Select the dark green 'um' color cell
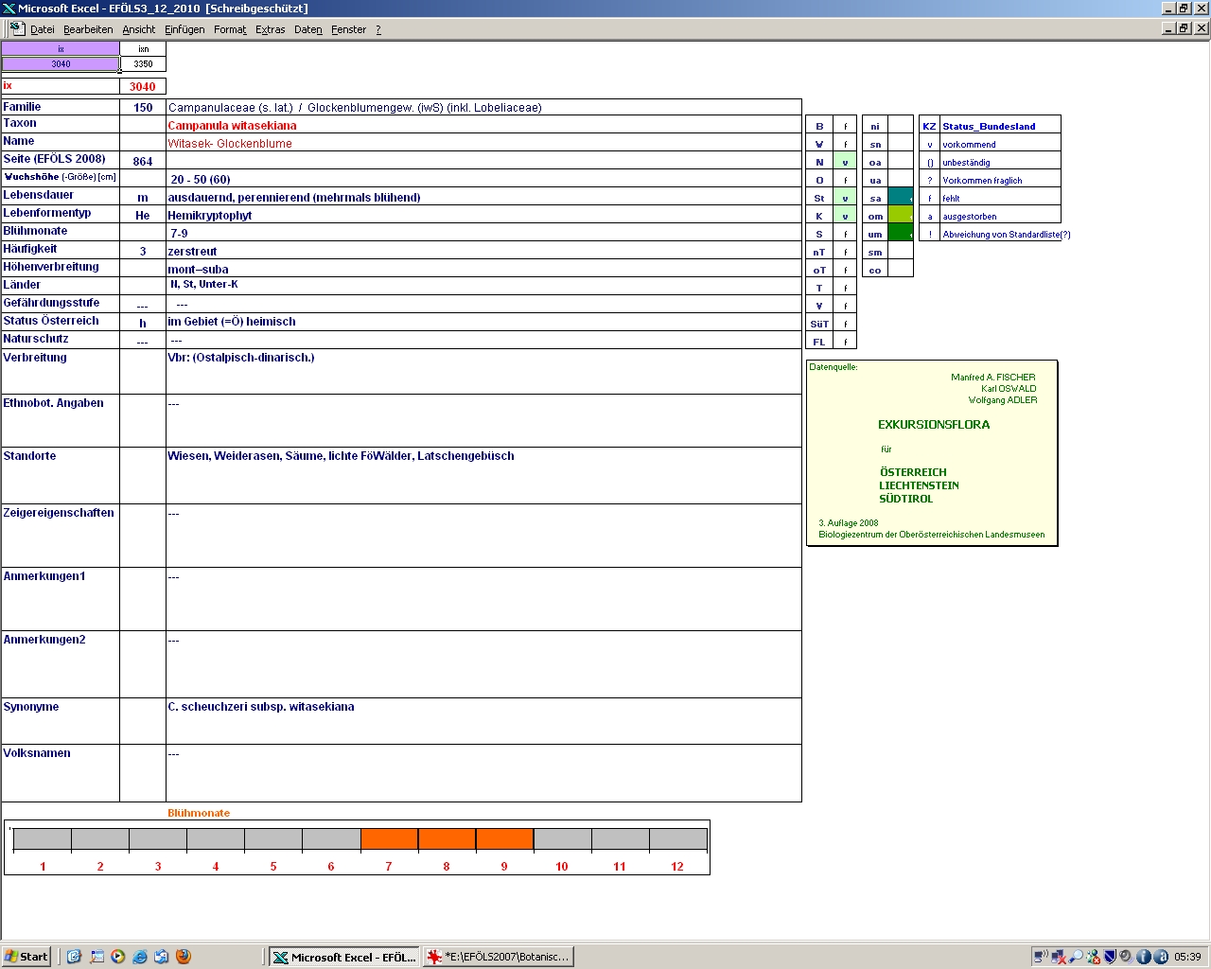This screenshot has height=969, width=1211. tap(901, 234)
